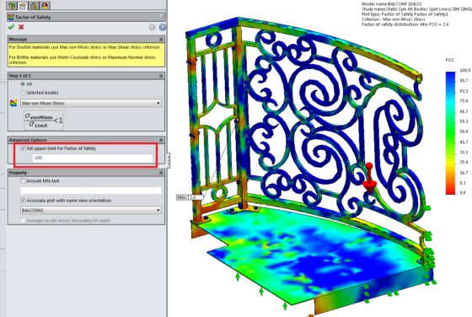Click the Criterion Max von Mises text
The height and width of the screenshot is (317, 472).
pos(393,19)
